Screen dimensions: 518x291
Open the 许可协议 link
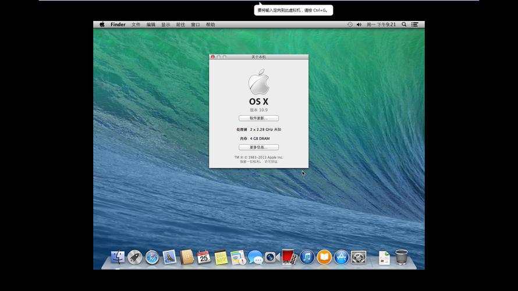point(271,162)
